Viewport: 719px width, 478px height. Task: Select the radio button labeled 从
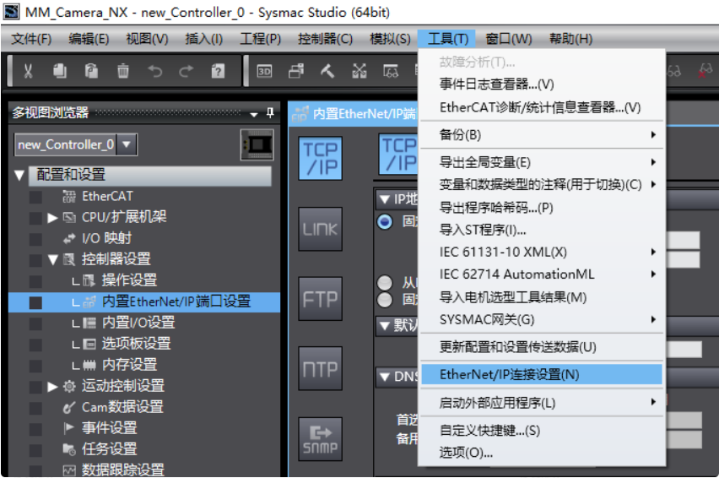point(385,283)
